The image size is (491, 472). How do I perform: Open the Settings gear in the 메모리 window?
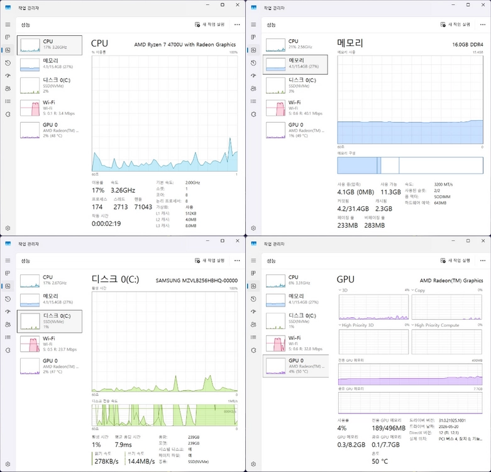253,228
